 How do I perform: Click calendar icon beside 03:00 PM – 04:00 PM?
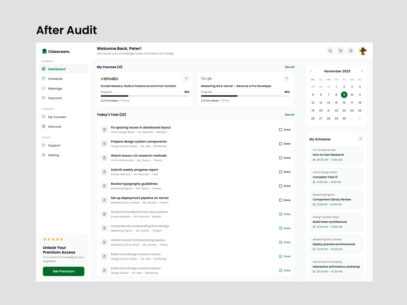314,227
